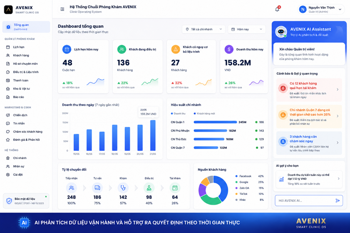Screen dimensions: 350x233
Task: Expand the 12 khách hàng quá hạn alert
Action: click(309, 90)
